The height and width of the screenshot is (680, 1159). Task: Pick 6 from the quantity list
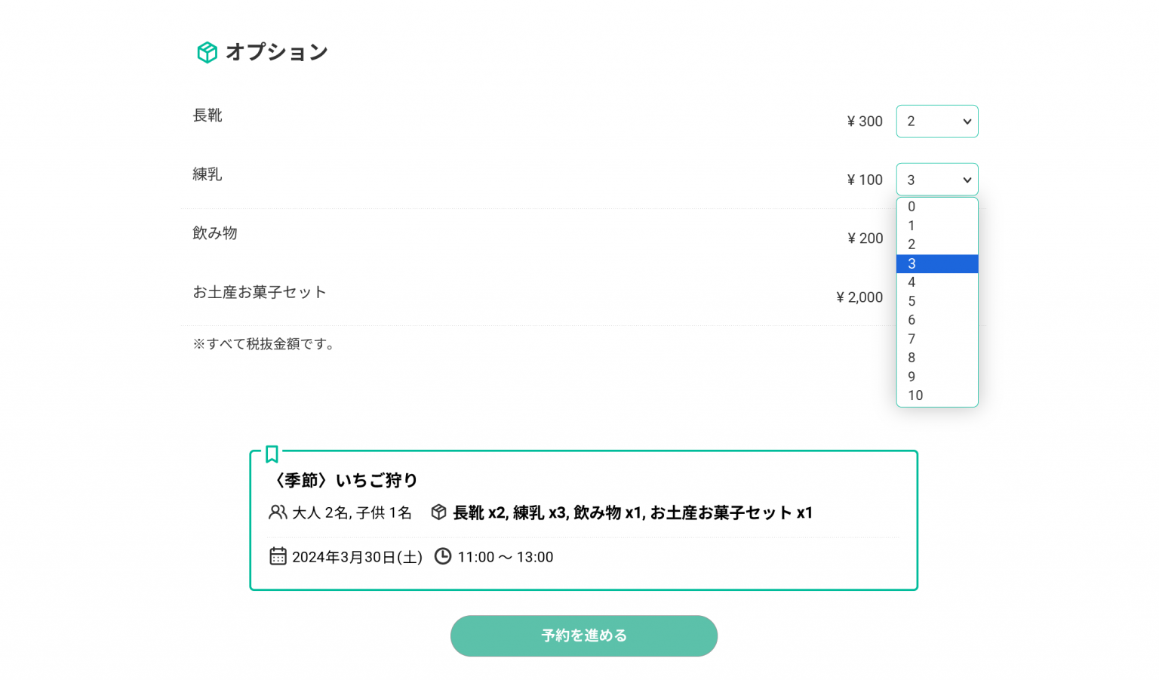click(936, 320)
